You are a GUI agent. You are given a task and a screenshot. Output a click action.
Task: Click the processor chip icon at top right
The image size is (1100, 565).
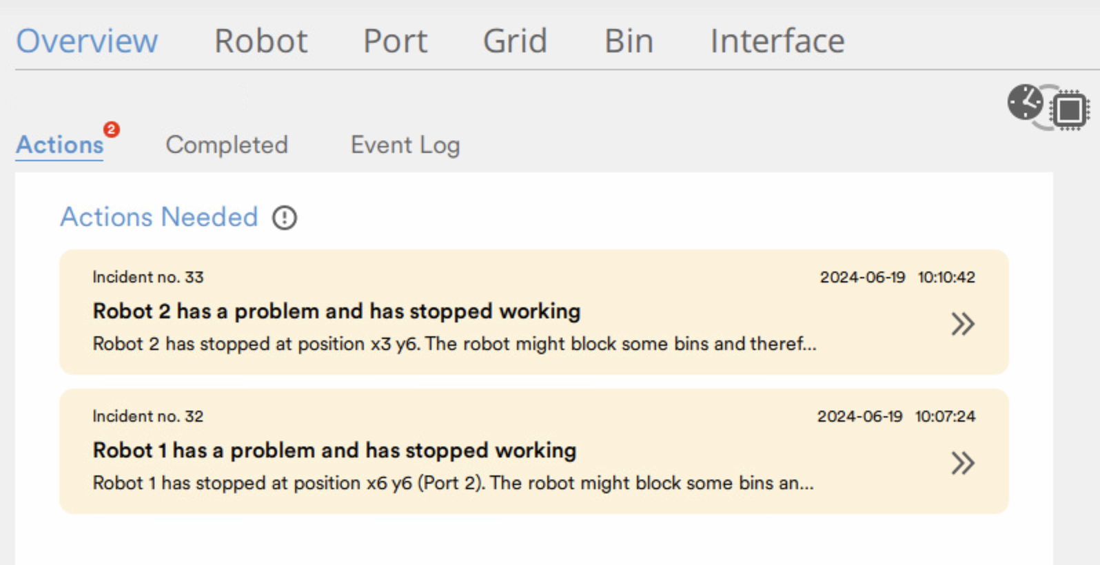coord(1070,110)
